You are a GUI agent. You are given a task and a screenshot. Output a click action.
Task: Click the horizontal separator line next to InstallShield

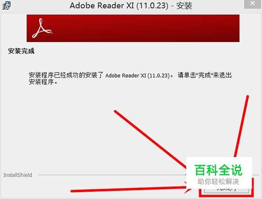pyautogui.click(x=112, y=175)
